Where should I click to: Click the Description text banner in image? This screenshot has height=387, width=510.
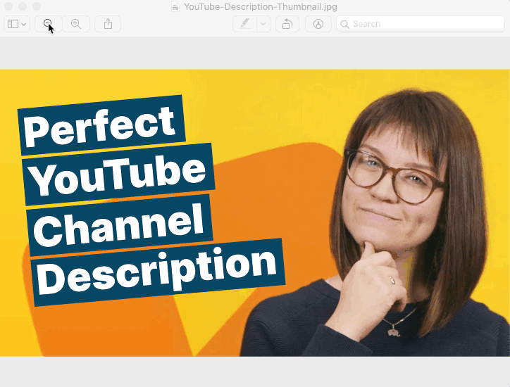[x=157, y=272]
